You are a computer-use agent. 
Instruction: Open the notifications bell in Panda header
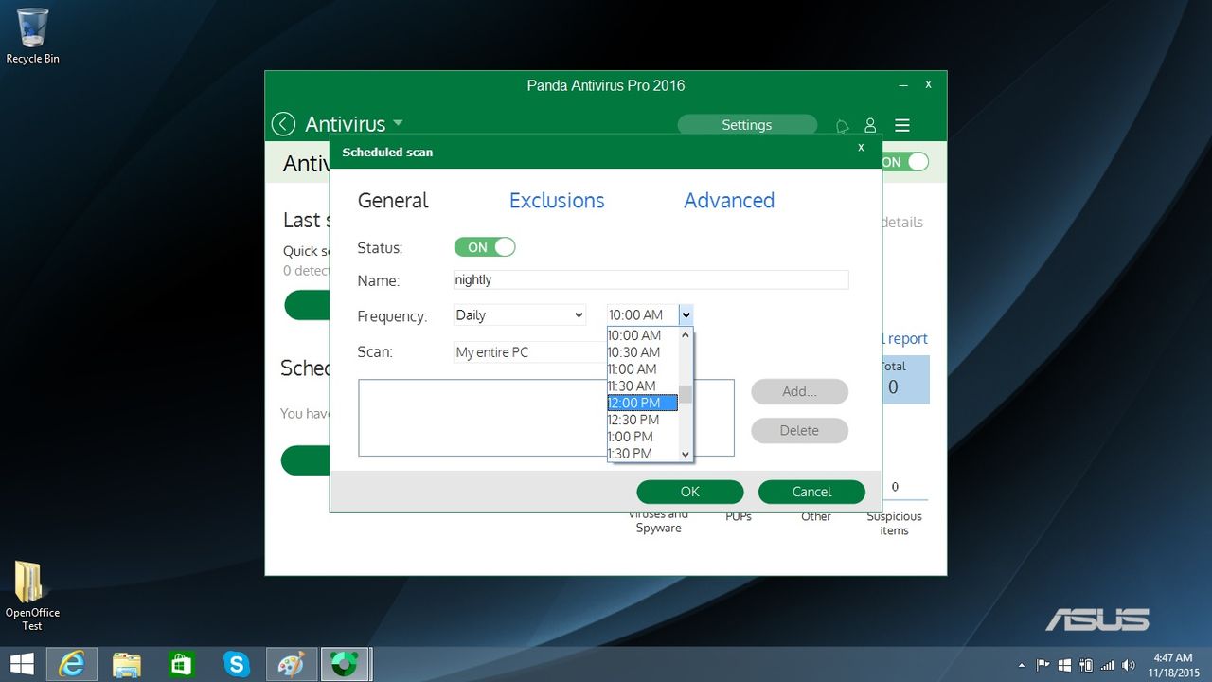(x=842, y=125)
